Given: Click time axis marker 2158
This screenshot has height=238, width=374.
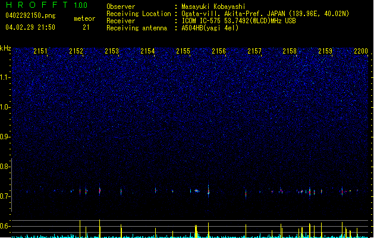Looking at the screenshot, I should click(290, 51).
